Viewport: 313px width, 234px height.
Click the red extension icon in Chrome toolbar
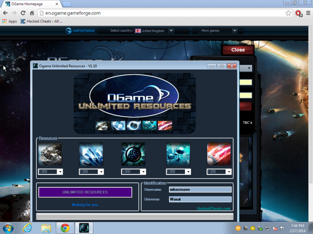click(x=299, y=13)
